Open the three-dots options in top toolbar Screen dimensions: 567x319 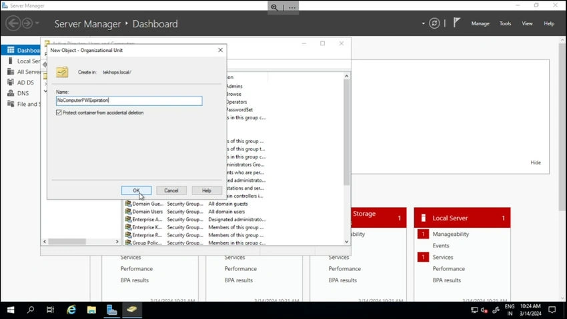coord(292,7)
